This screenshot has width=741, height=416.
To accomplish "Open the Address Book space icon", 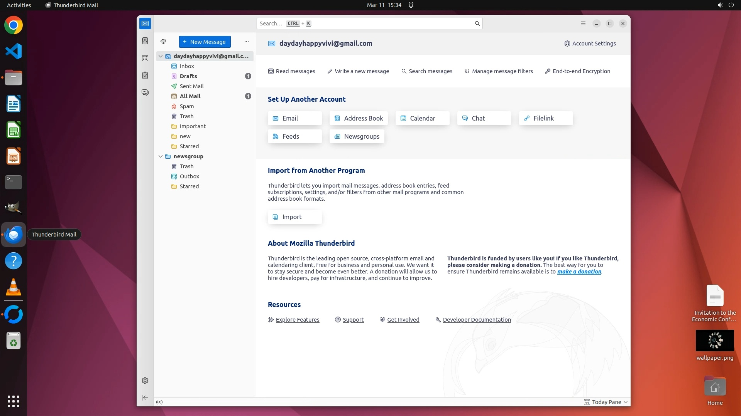I will click(145, 41).
